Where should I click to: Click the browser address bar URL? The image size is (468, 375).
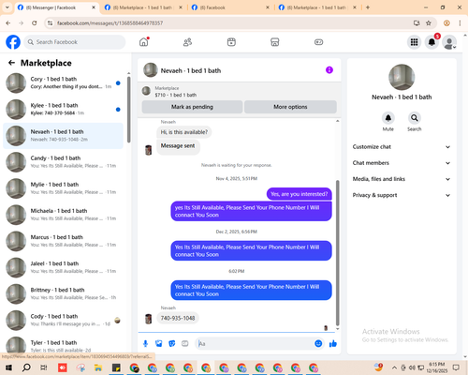click(110, 22)
